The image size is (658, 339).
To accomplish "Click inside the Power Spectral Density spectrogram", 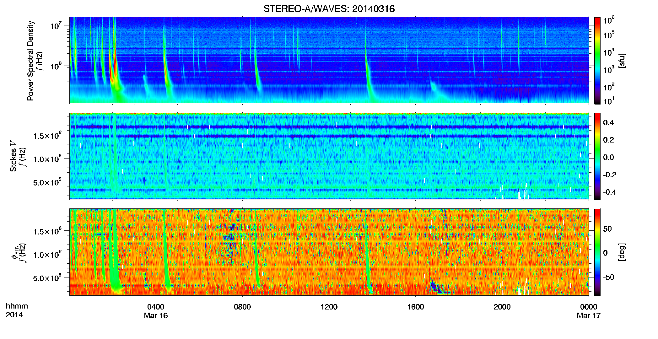I will pos(329,60).
